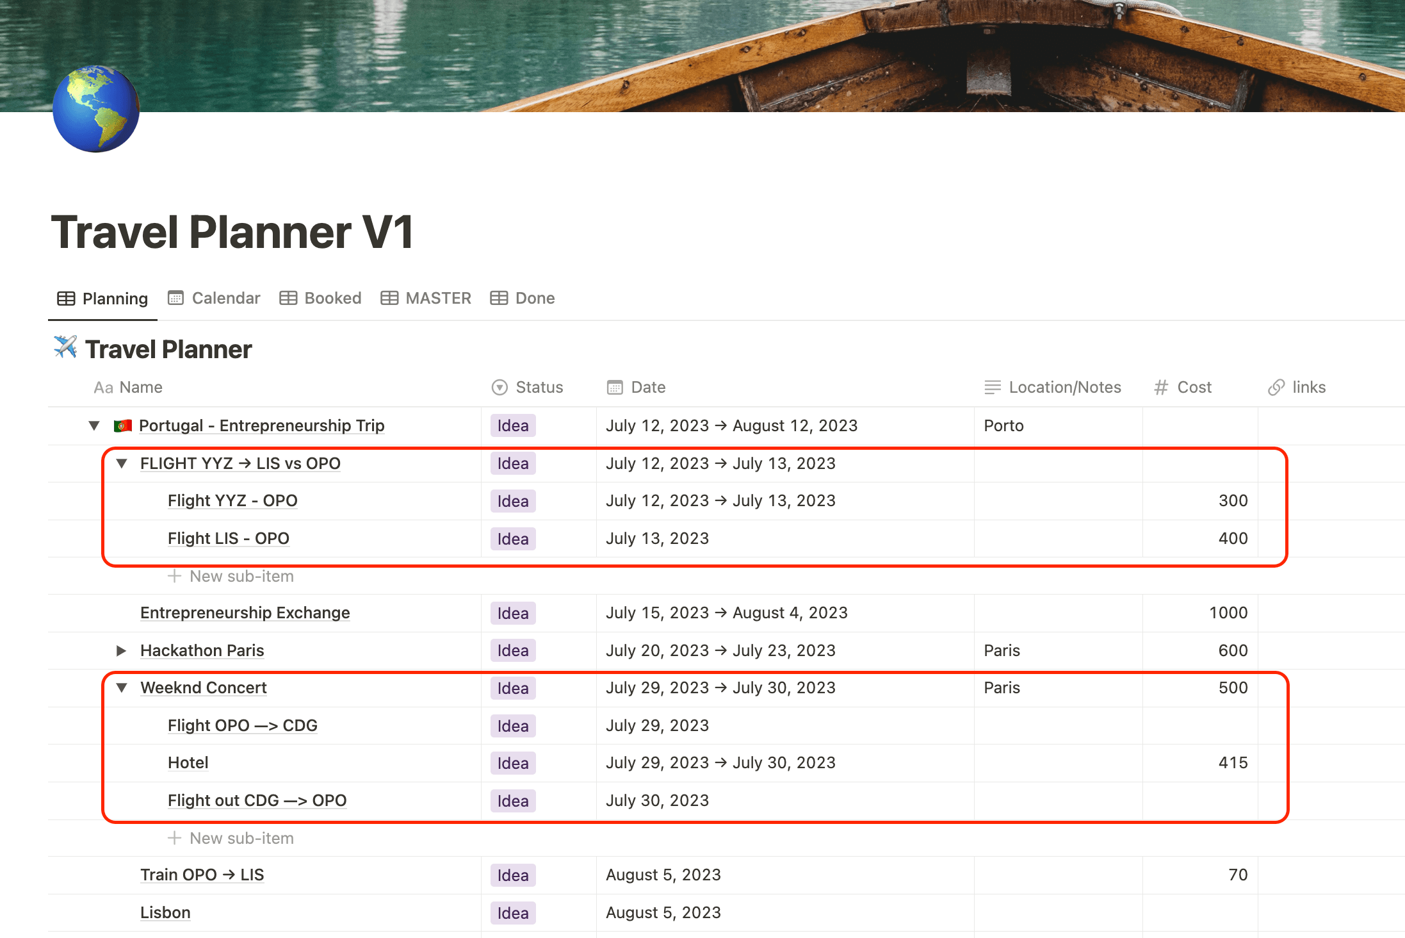Click date cell of Train OPO → LIS row

[785, 875]
